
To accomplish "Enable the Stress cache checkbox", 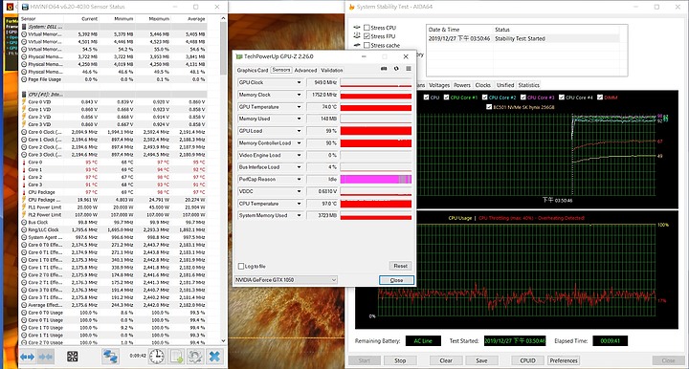I will 367,45.
